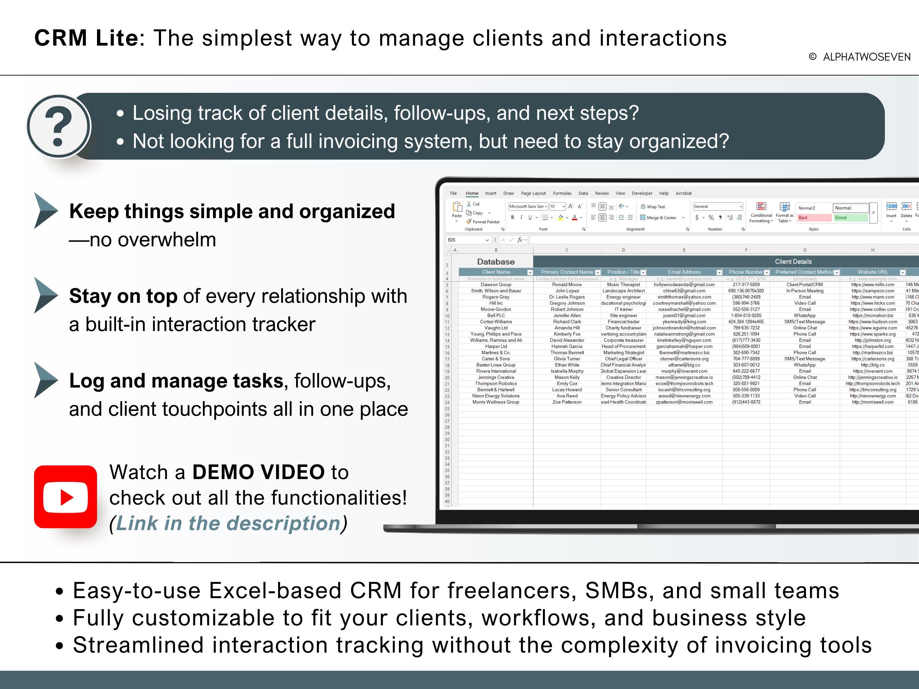Increase font size with the larger A icon
The image size is (919, 689).
click(x=571, y=207)
